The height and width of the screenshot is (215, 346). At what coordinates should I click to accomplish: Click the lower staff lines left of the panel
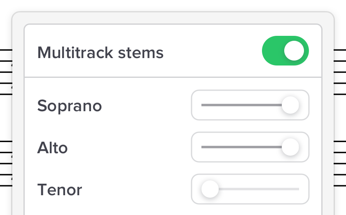[x=6, y=164]
